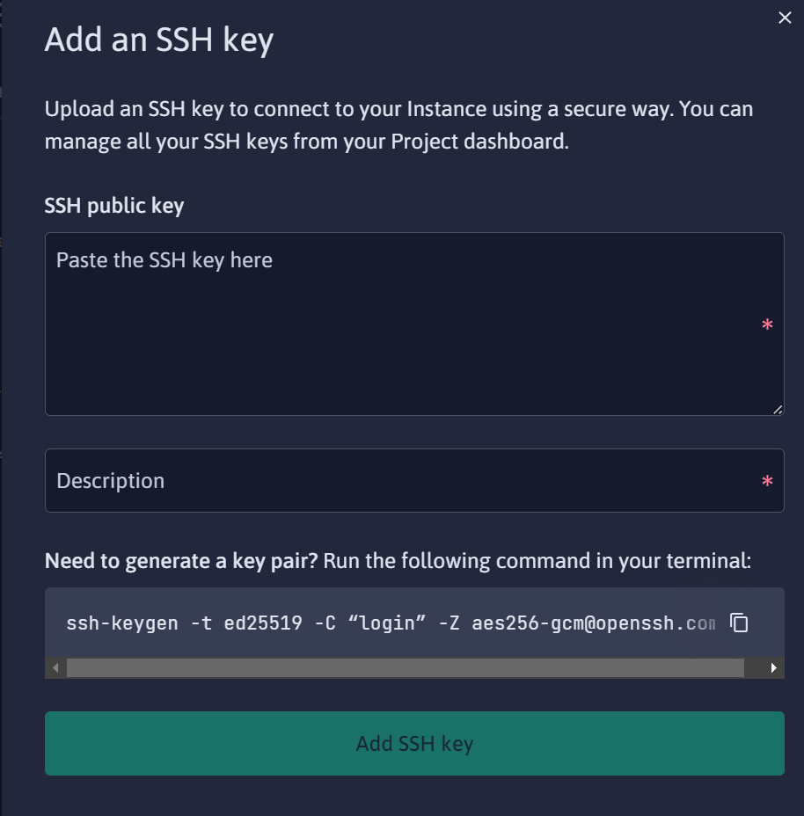Click the SSH public key label
Image resolution: width=804 pixels, height=816 pixels.
pos(114,206)
